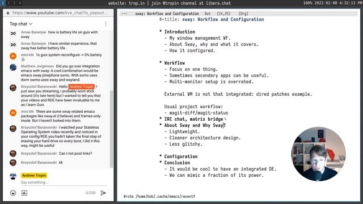Click the 'website: trop.in' status bar text
The image size is (363, 204).
pos(126,3)
